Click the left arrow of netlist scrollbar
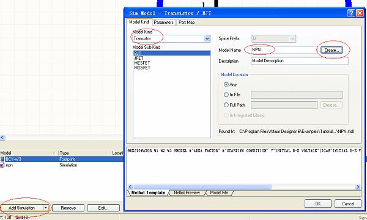Image resolution: width=367 pixels, height=220 pixels. (x=130, y=187)
